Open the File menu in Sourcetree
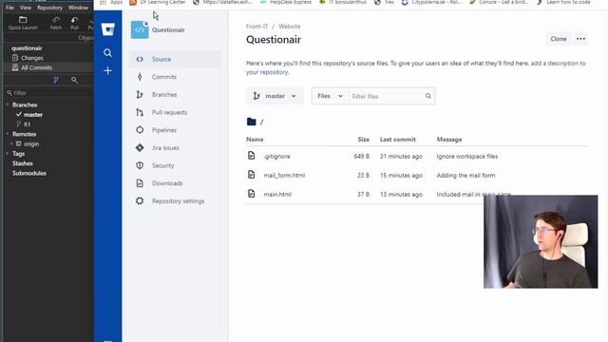Image resolution: width=608 pixels, height=342 pixels. [9, 8]
